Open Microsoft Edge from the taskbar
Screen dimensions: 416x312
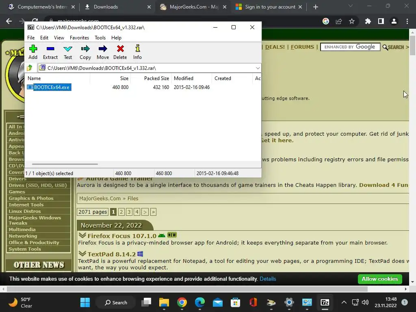(200, 302)
